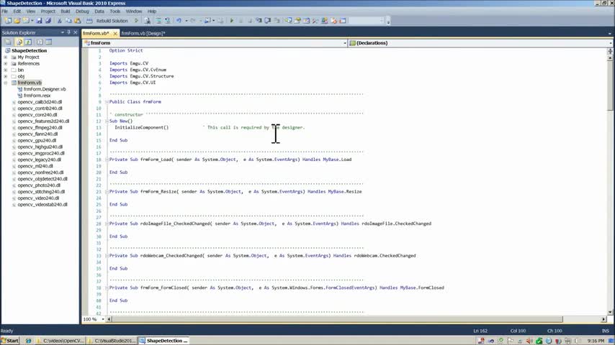
Task: Select opencv_videostab240.dll in Solution Explorer
Action: tap(42, 204)
